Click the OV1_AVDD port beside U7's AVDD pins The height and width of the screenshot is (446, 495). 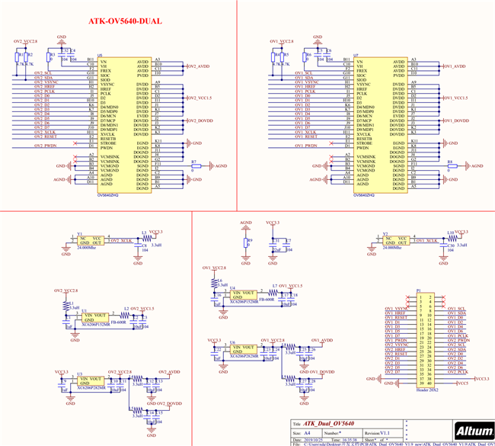click(x=455, y=66)
